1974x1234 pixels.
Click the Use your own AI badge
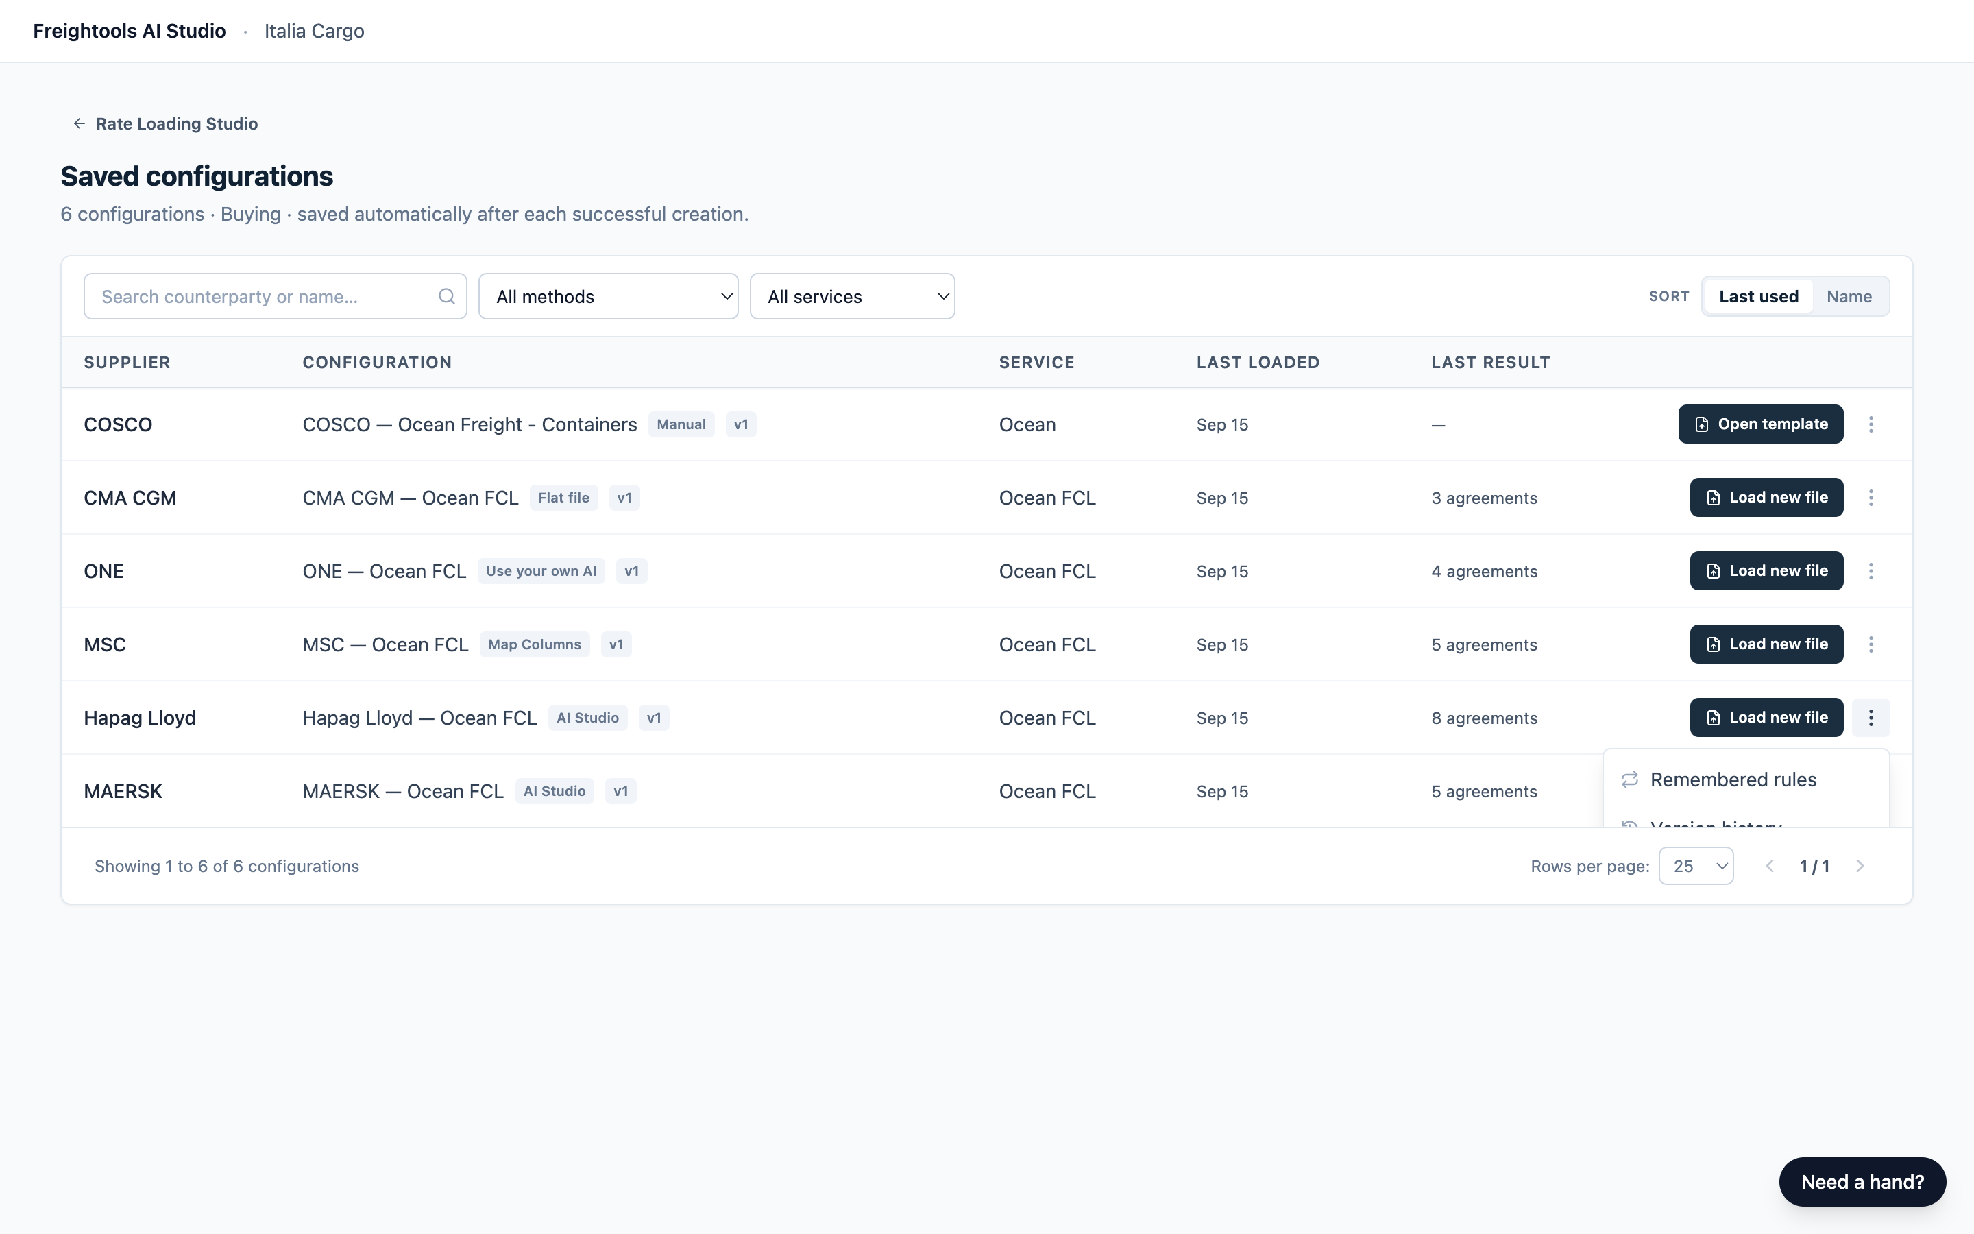pyautogui.click(x=541, y=571)
